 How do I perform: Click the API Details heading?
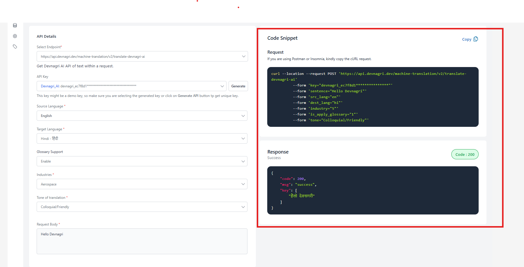tap(47, 36)
